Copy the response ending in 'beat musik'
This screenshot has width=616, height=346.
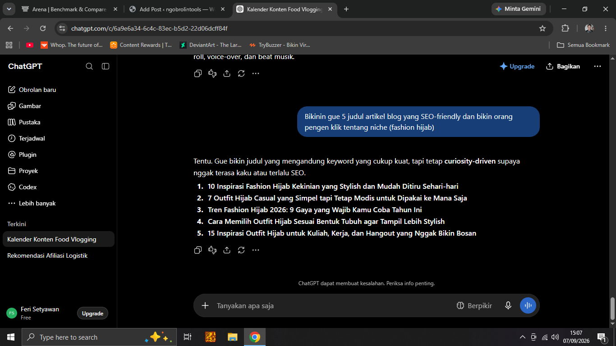click(198, 73)
